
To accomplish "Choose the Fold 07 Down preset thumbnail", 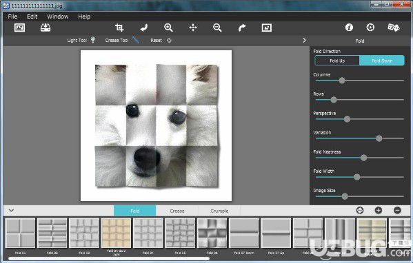I will (x=244, y=233).
